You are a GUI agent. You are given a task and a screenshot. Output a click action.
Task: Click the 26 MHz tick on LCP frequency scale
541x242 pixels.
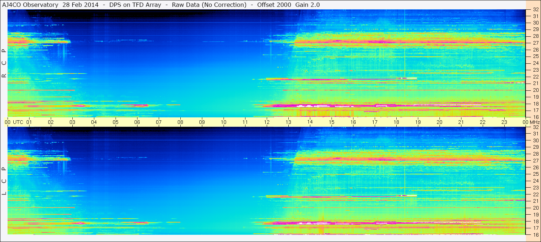(x=536, y=167)
